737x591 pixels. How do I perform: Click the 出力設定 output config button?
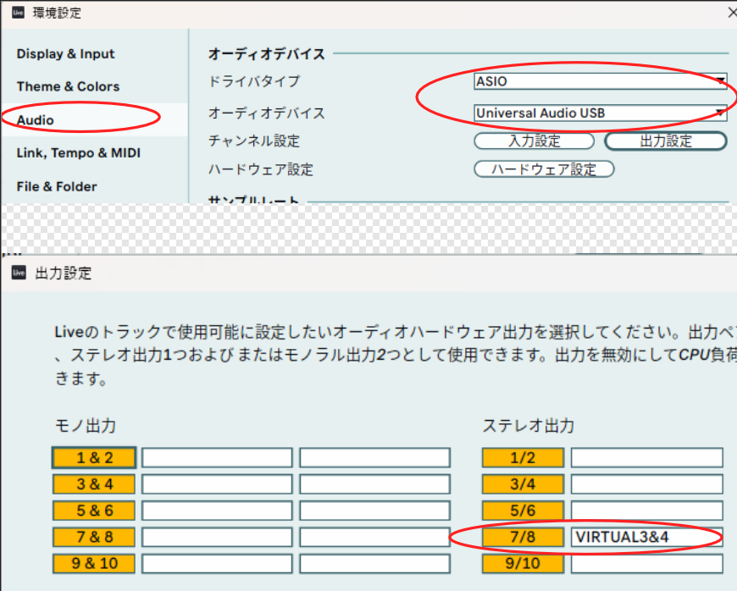tap(666, 141)
